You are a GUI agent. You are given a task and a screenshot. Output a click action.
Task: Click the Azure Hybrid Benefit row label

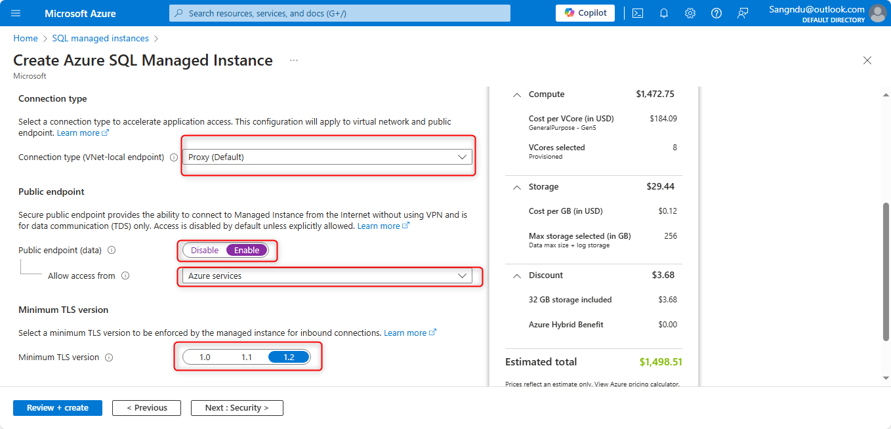click(566, 325)
